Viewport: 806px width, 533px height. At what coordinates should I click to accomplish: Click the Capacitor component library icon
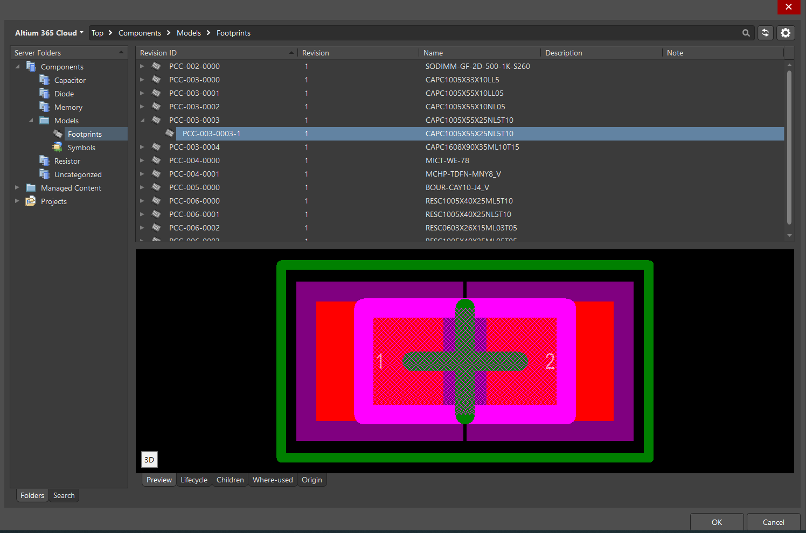45,80
